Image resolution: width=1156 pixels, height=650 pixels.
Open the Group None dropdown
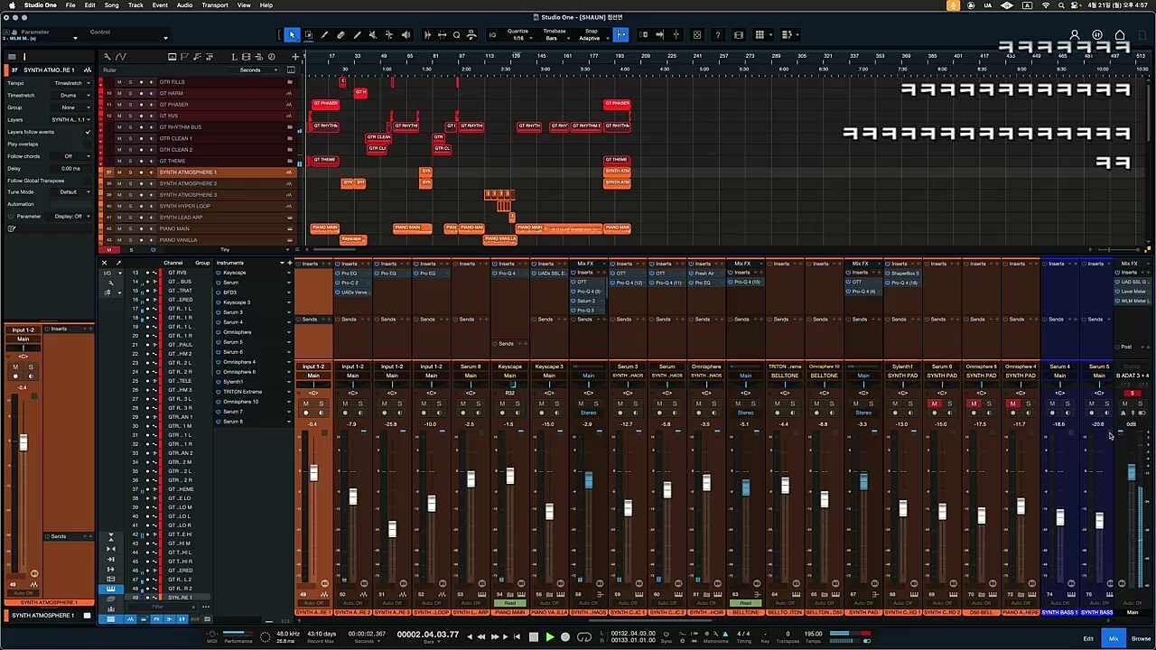pos(73,107)
